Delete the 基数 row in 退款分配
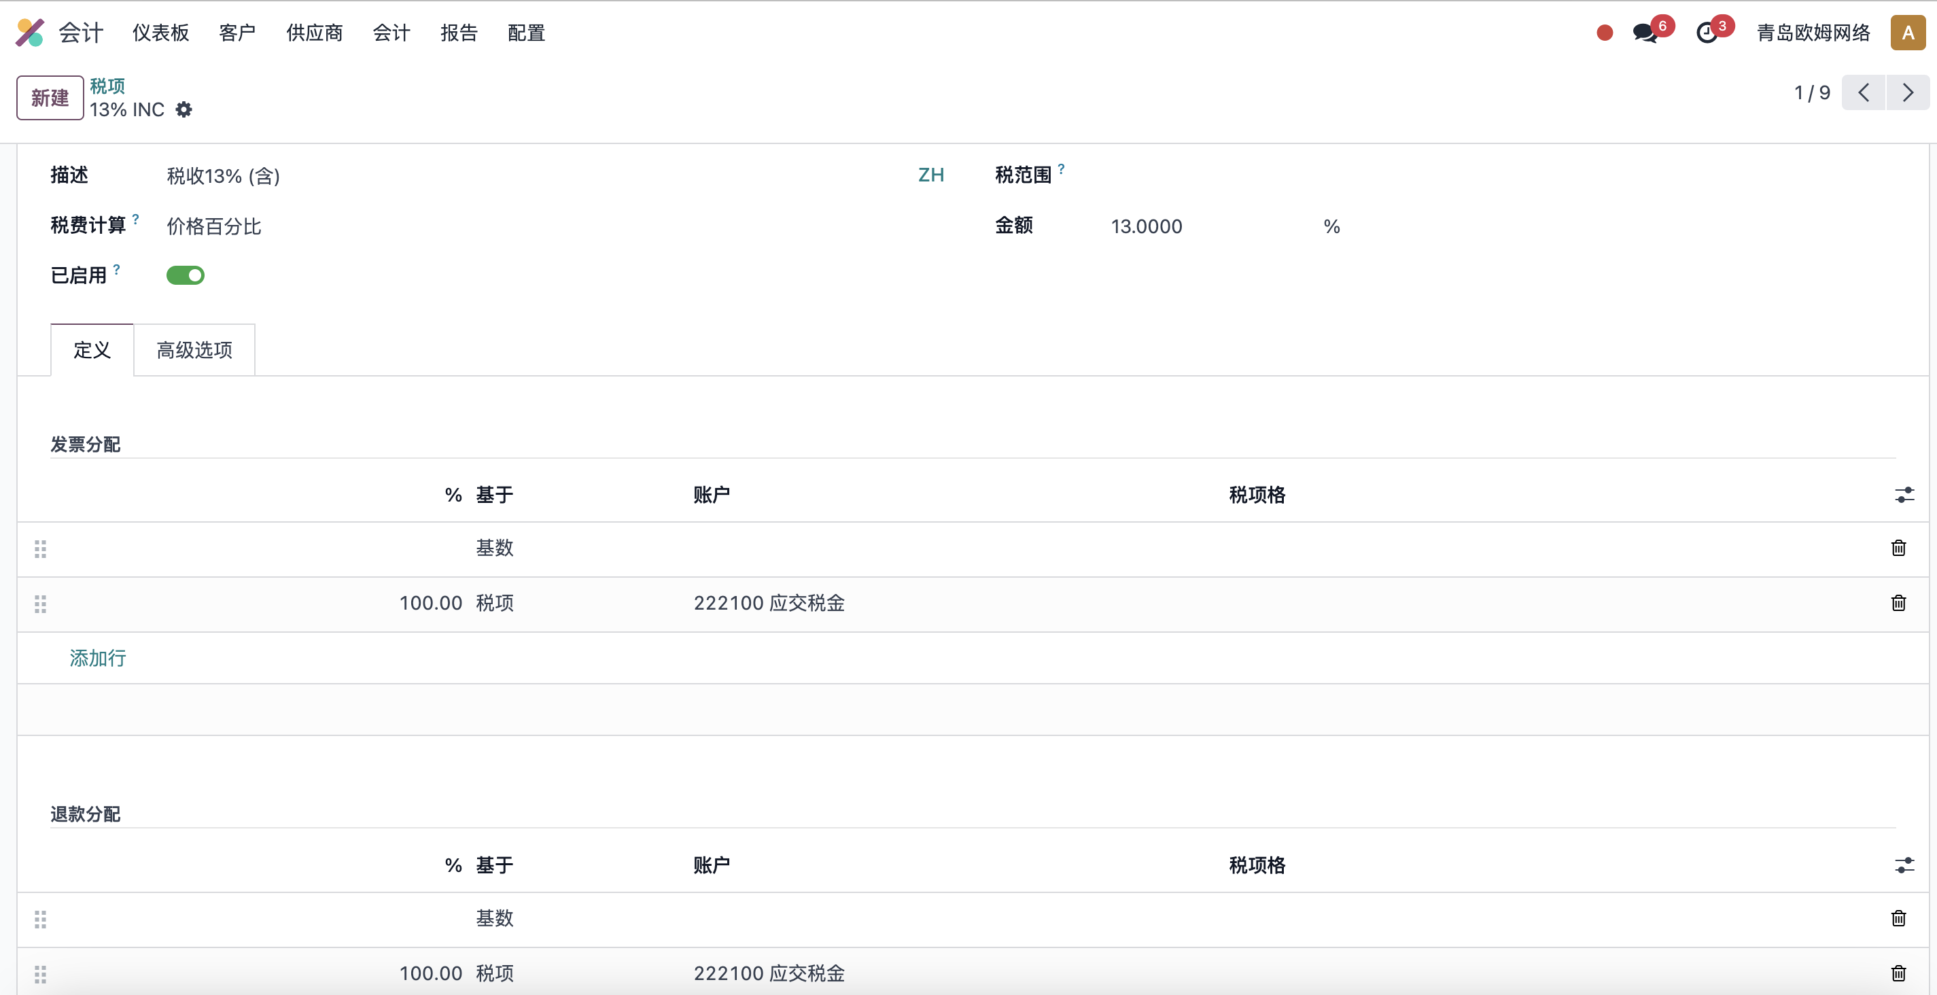This screenshot has height=995, width=1937. [x=1899, y=918]
